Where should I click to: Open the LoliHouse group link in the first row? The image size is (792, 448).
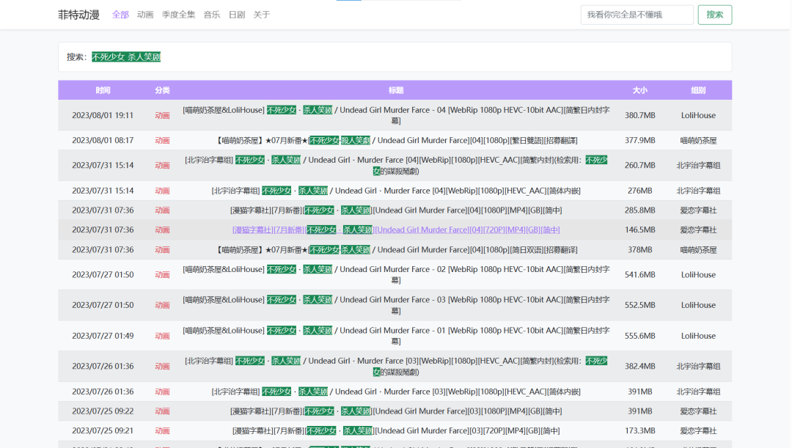pyautogui.click(x=697, y=115)
